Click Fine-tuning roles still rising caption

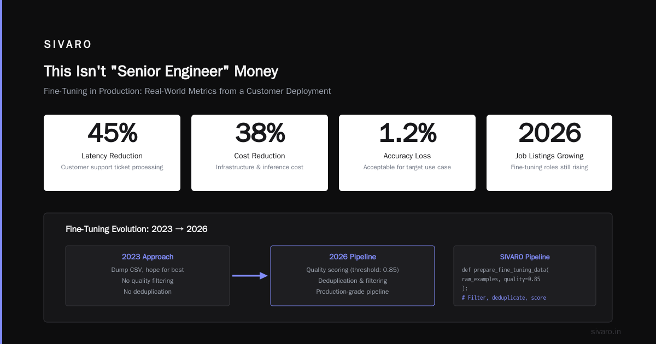(549, 167)
